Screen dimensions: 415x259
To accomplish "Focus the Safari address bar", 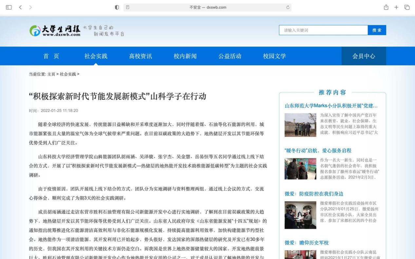I will pos(208,7).
